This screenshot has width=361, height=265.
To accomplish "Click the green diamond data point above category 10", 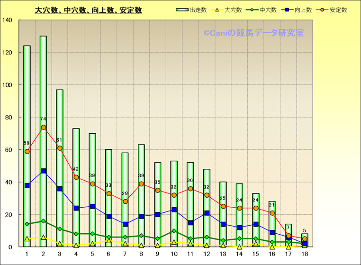I will tap(174, 231).
